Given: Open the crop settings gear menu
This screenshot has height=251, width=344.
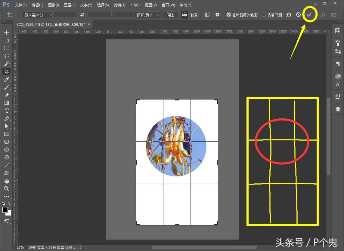Looking at the screenshot, I should point(218,15).
